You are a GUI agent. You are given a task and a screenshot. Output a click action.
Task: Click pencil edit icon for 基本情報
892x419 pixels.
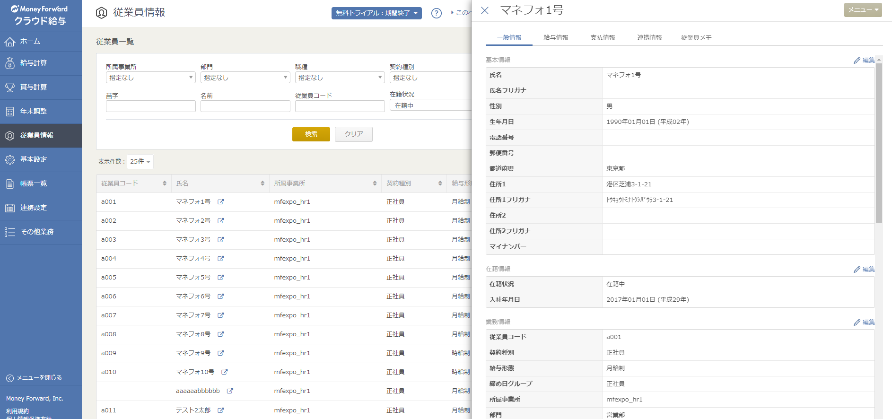[x=857, y=61]
